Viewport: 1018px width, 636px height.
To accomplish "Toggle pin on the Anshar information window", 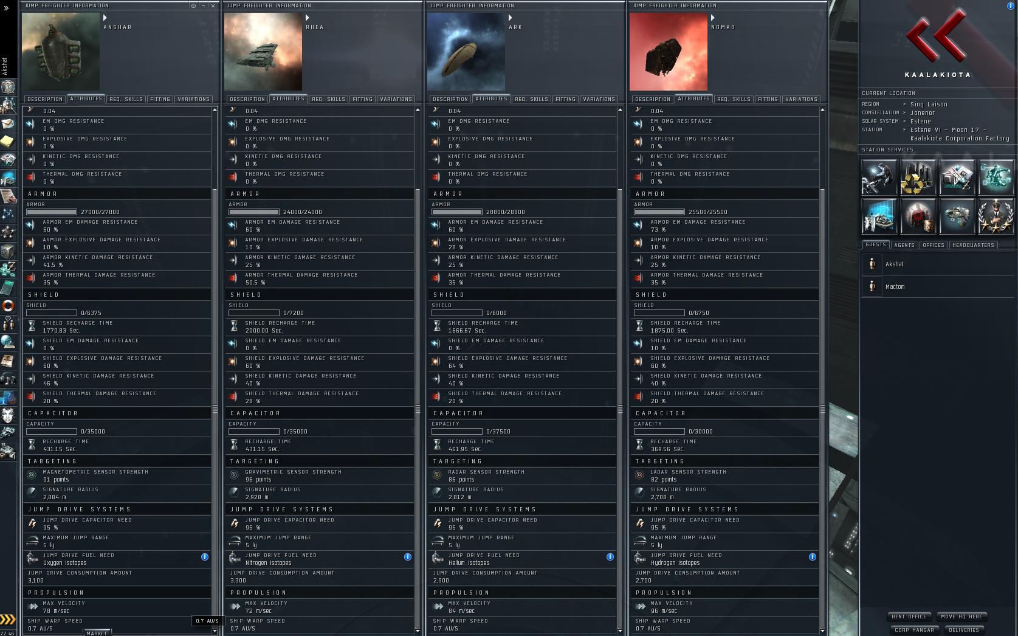I will [194, 5].
